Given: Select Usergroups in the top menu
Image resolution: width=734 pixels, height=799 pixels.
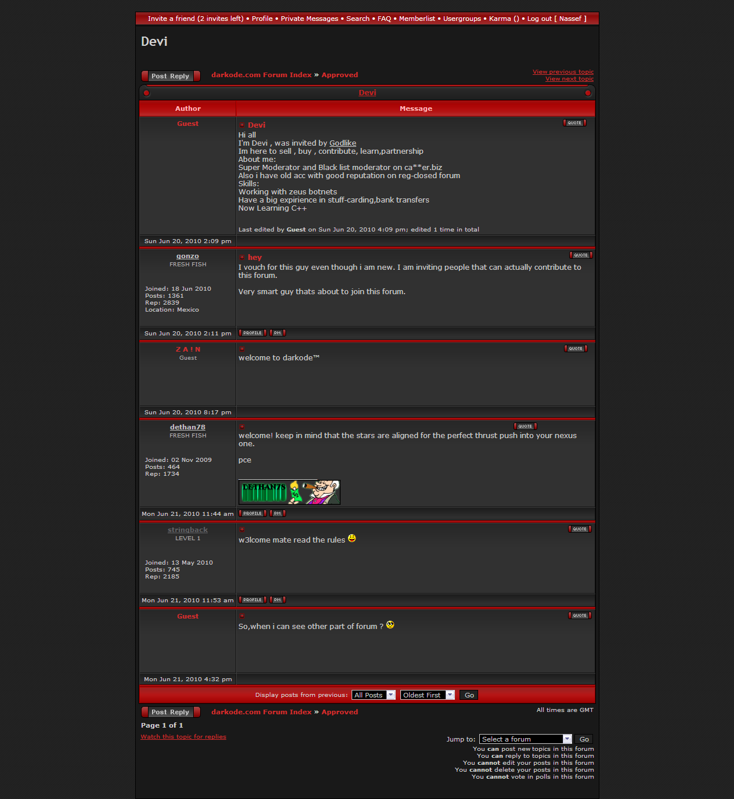Looking at the screenshot, I should coord(462,19).
